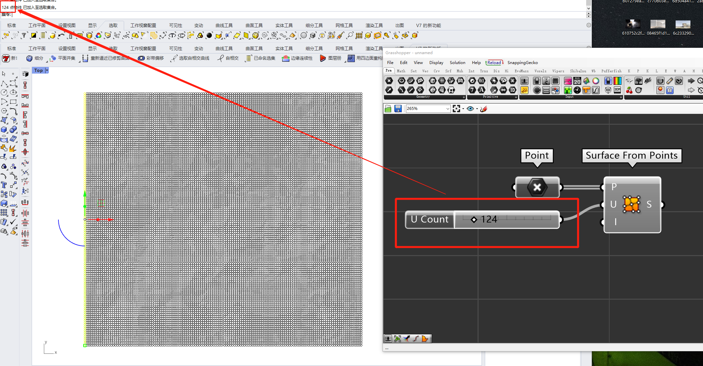Expand the Geometry panel with plus button
This screenshot has height=366, width=703.
tap(464, 97)
